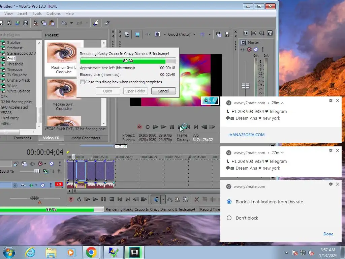Click the split screen view icon
The height and width of the screenshot is (259, 345).
coord(158,34)
